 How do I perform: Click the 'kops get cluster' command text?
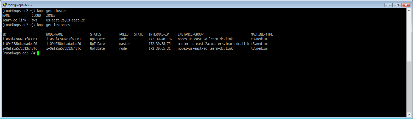pos(52,11)
